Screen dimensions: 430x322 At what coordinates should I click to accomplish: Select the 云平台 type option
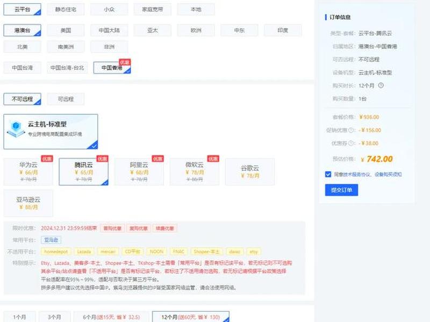coord(22,9)
